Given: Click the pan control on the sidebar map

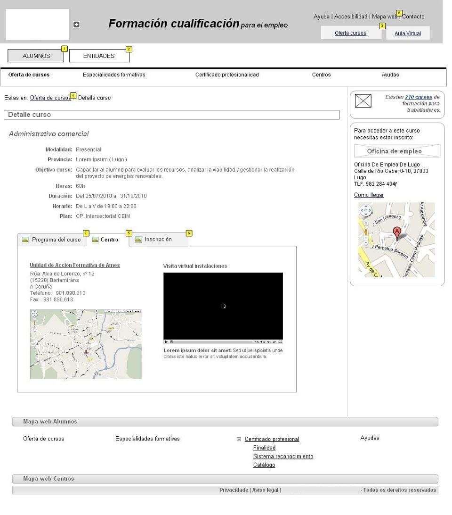Looking at the screenshot, I should [x=366, y=210].
